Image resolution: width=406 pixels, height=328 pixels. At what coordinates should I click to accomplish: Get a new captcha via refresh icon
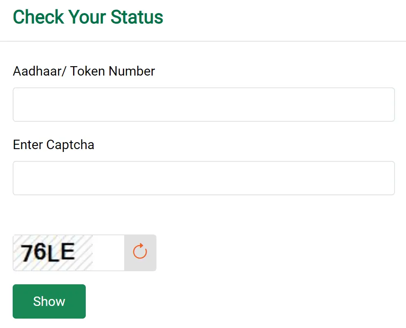tap(140, 252)
